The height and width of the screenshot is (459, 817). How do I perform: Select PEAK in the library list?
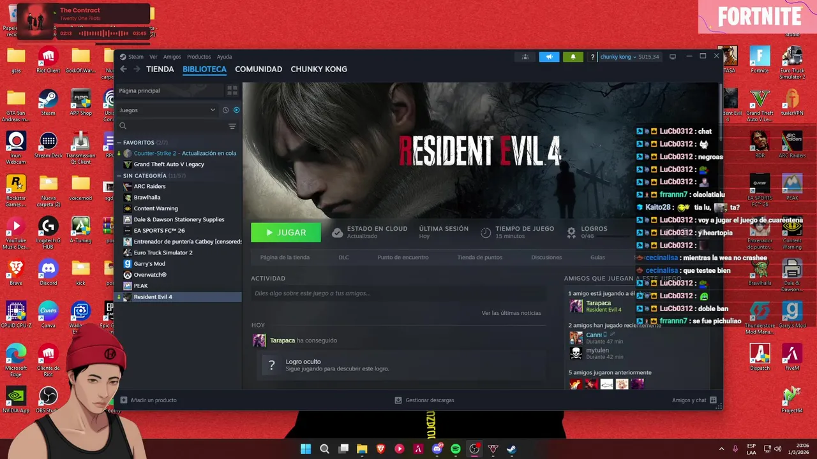coord(179,286)
